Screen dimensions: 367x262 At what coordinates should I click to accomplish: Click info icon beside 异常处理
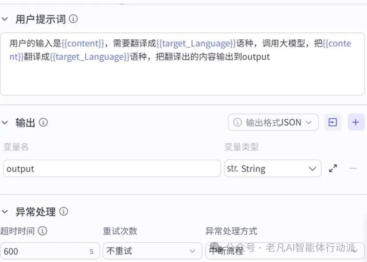(x=64, y=212)
